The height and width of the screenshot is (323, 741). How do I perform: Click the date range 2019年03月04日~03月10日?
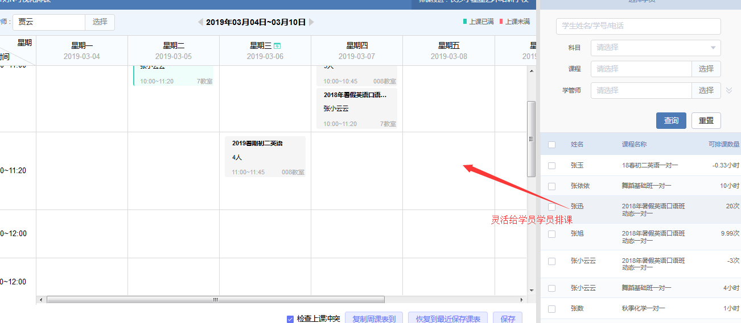pos(256,22)
